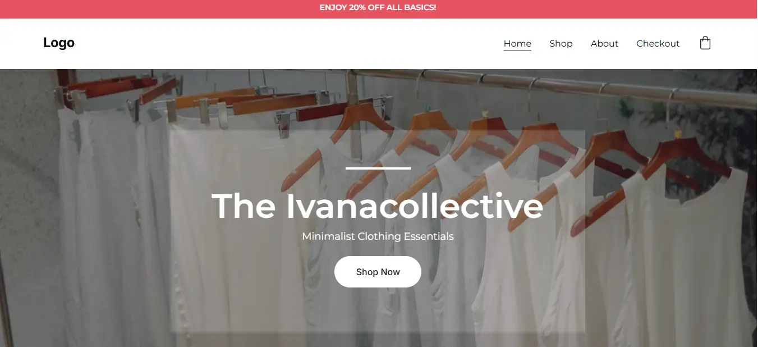Click the 20% off basics promo banner
This screenshot has height=347, width=758.
pyautogui.click(x=378, y=7)
